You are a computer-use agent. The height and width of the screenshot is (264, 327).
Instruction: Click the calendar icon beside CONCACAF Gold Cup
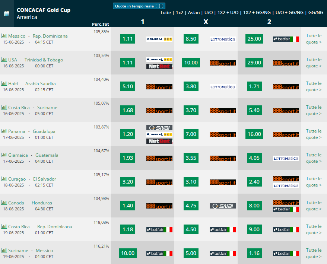click(x=7, y=13)
